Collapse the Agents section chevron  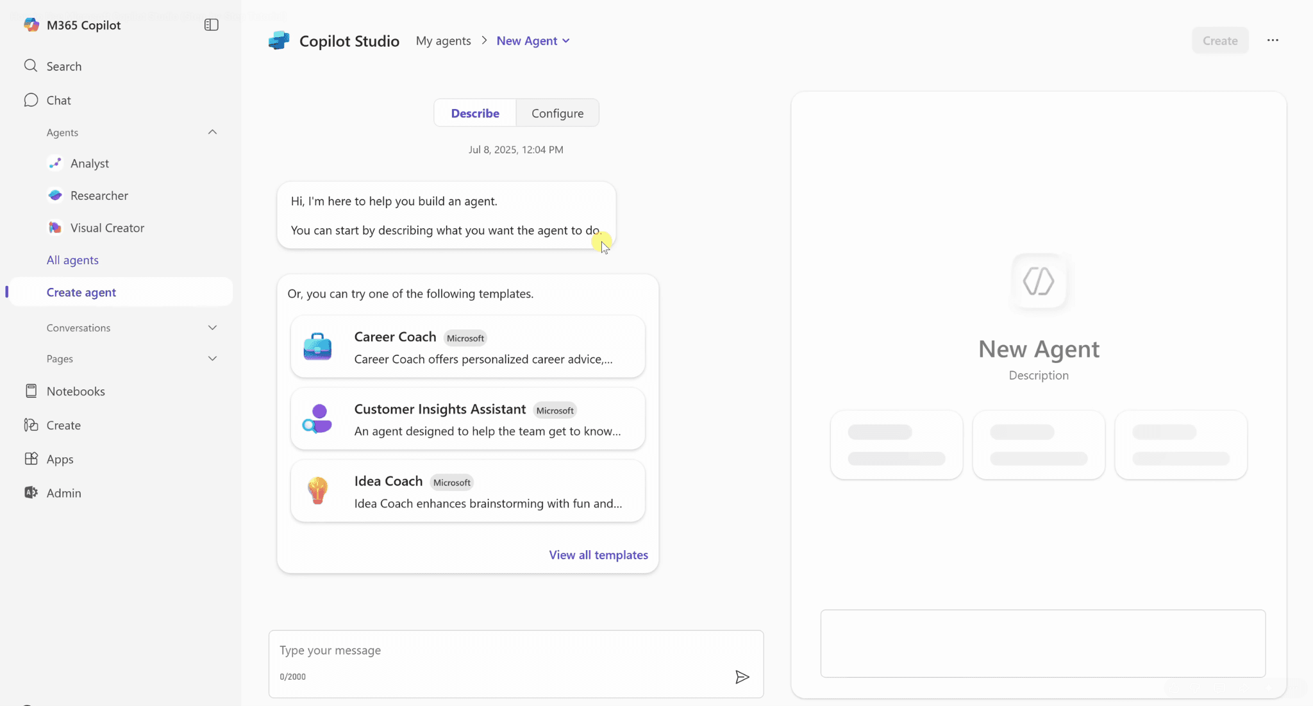[212, 132]
